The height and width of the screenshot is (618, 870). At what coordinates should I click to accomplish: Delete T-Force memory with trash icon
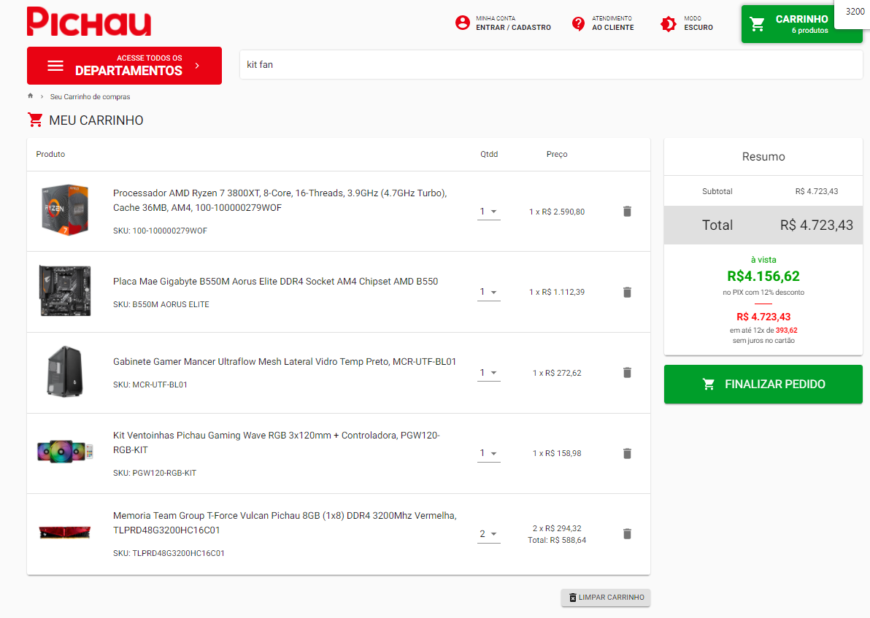tap(627, 533)
